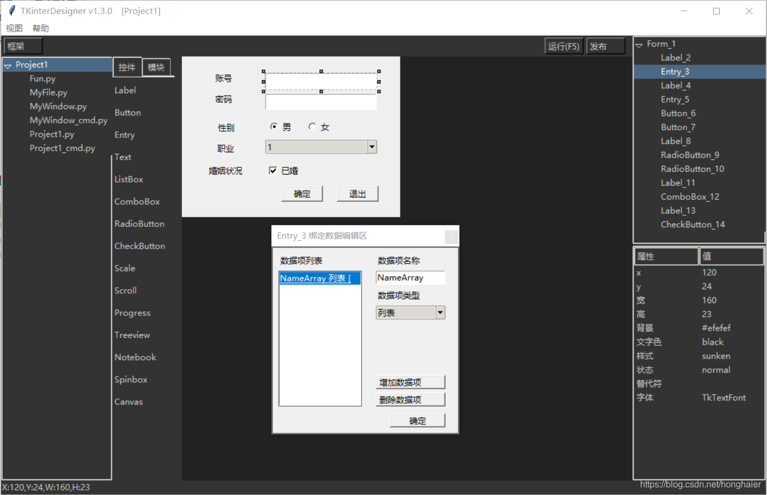Pick the Text widget from palette

point(123,157)
